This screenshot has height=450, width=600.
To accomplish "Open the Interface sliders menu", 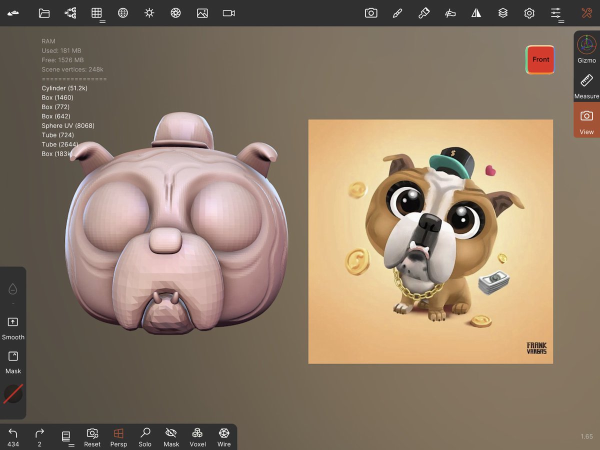I will 556,13.
